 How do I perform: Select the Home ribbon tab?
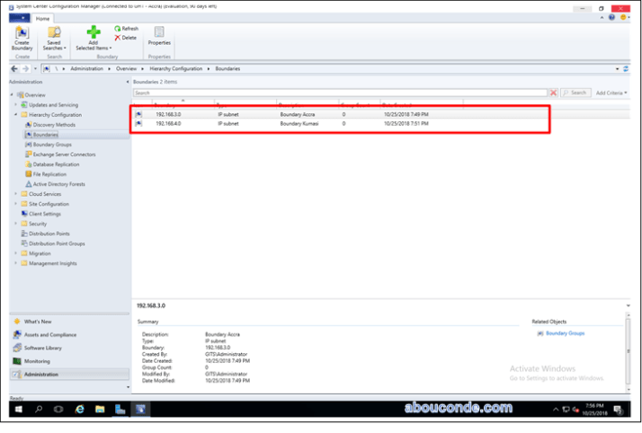pyautogui.click(x=42, y=17)
